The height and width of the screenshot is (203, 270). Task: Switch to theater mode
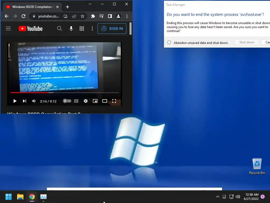click(x=104, y=101)
